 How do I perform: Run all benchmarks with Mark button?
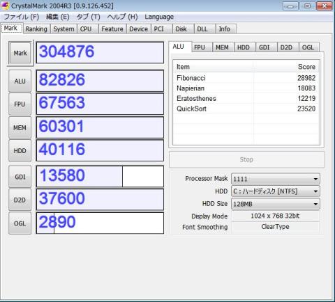20,53
